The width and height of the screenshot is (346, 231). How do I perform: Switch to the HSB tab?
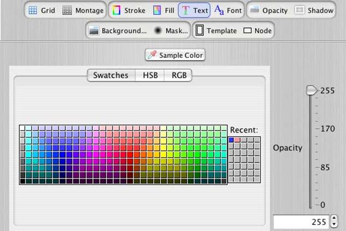150,76
